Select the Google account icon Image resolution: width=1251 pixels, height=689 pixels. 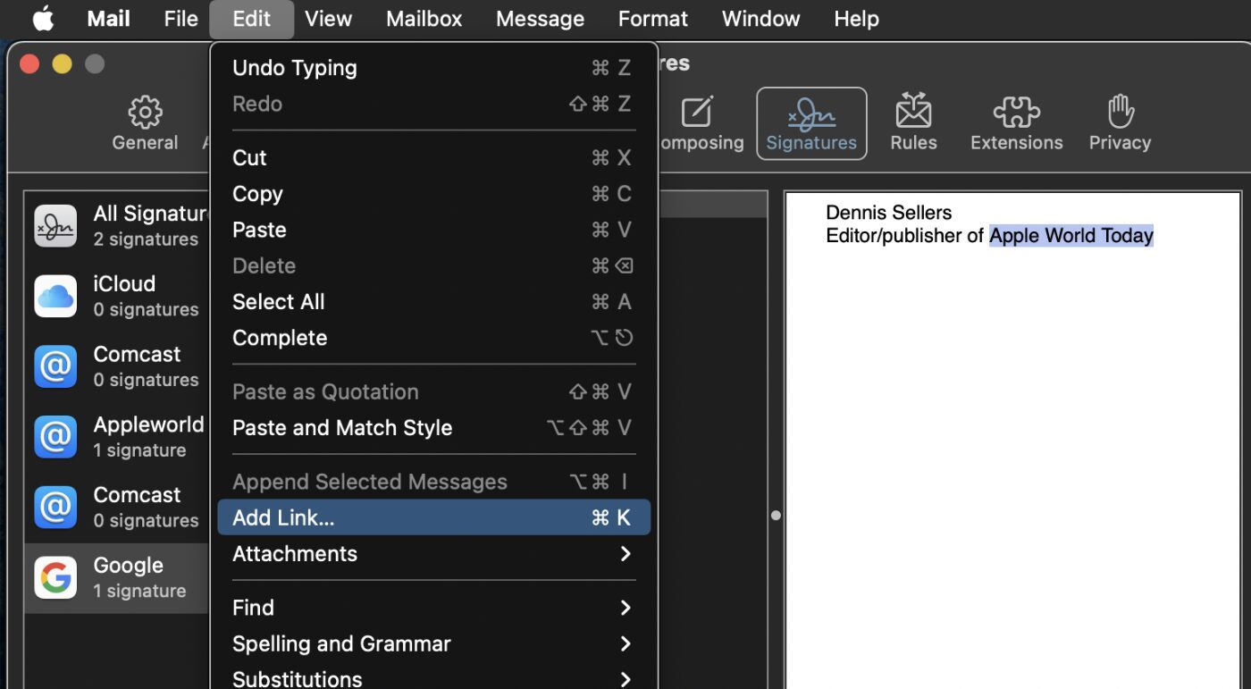55,578
